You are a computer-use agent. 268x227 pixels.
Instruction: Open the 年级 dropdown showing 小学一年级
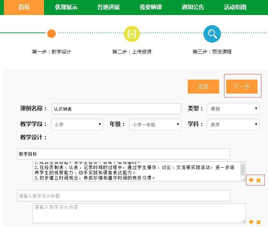coord(155,125)
